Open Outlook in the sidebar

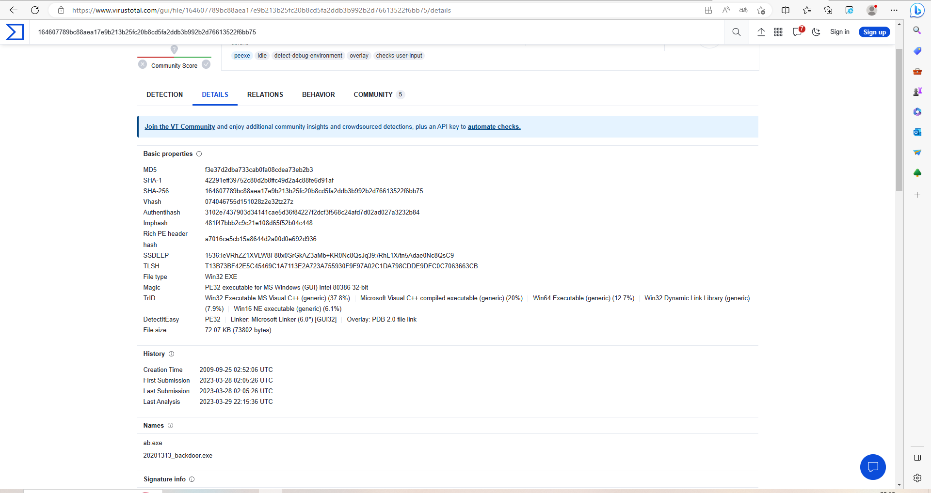point(917,132)
